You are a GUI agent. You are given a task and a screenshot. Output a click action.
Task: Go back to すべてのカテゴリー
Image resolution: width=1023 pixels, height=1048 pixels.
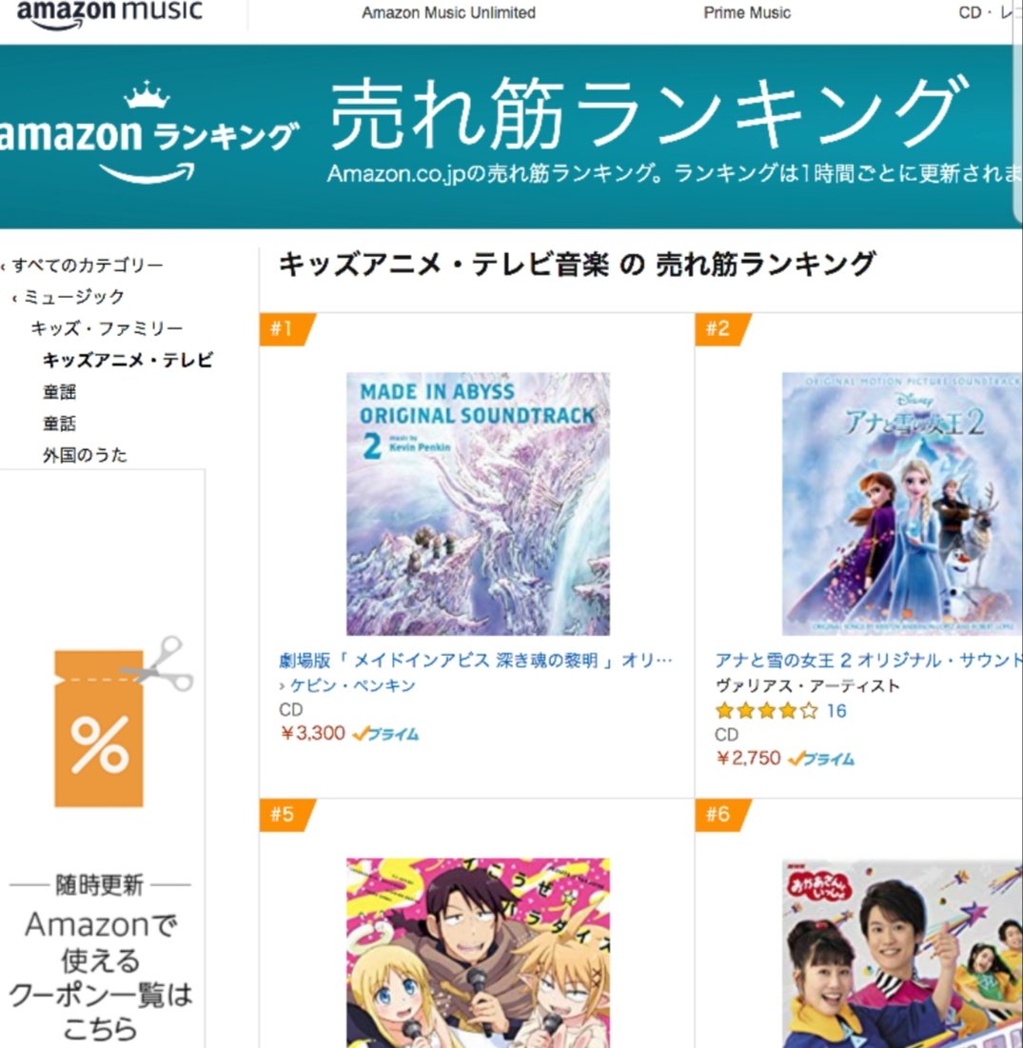(x=87, y=266)
